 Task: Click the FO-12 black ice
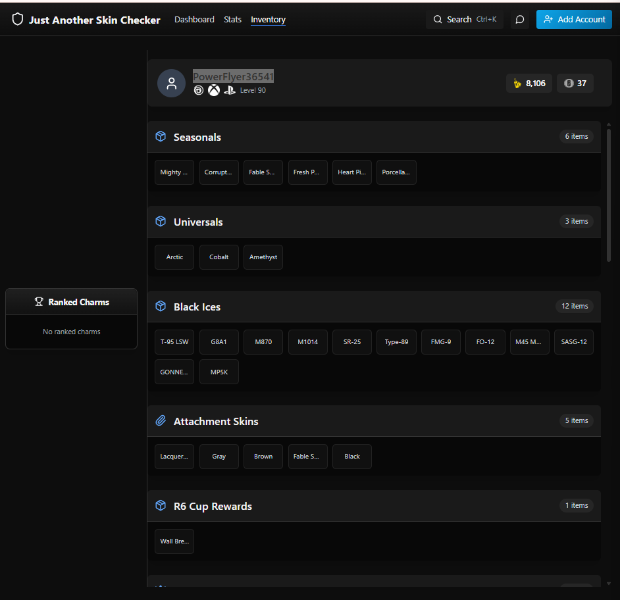485,342
